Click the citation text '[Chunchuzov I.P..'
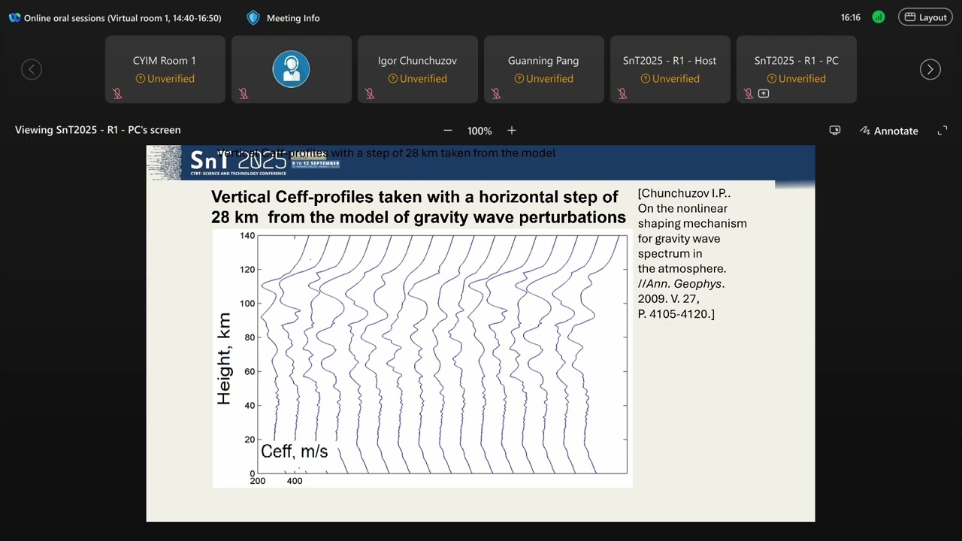The width and height of the screenshot is (962, 541). pyautogui.click(x=684, y=193)
